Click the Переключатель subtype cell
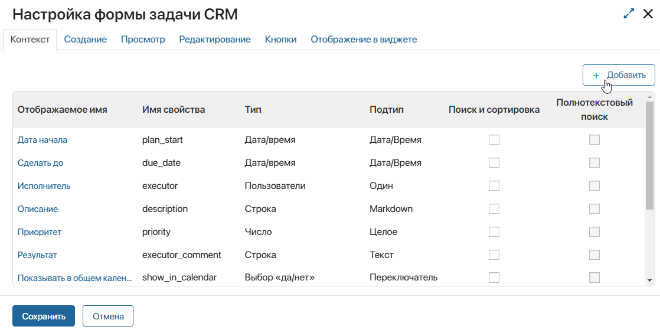660x333 pixels. coord(404,278)
